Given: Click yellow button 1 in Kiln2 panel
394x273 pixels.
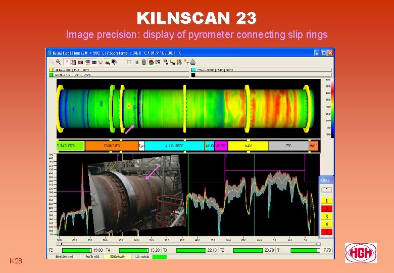Looking at the screenshot, I should tap(327, 201).
